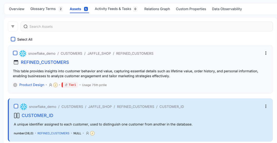
Task: Check the Select All checkbox
Action: 13,39
